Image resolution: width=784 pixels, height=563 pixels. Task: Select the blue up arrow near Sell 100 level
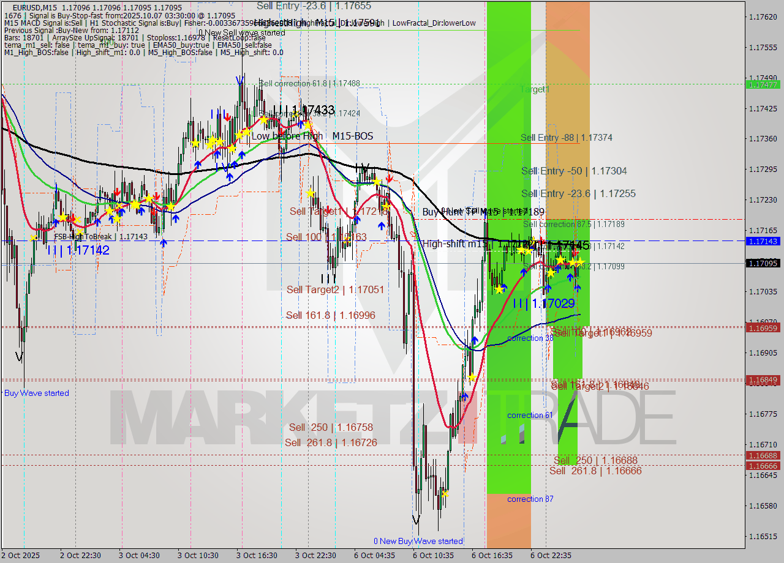[x=382, y=225]
